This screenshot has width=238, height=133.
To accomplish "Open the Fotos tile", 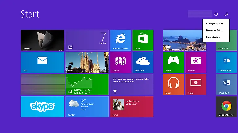I will click(87, 62).
